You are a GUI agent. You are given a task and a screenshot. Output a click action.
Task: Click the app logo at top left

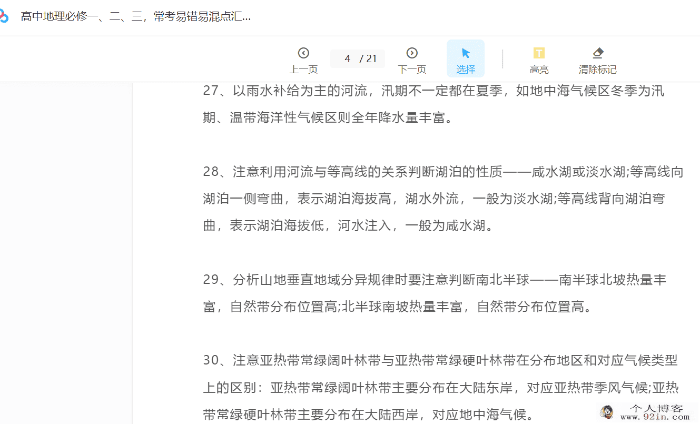pos(4,16)
